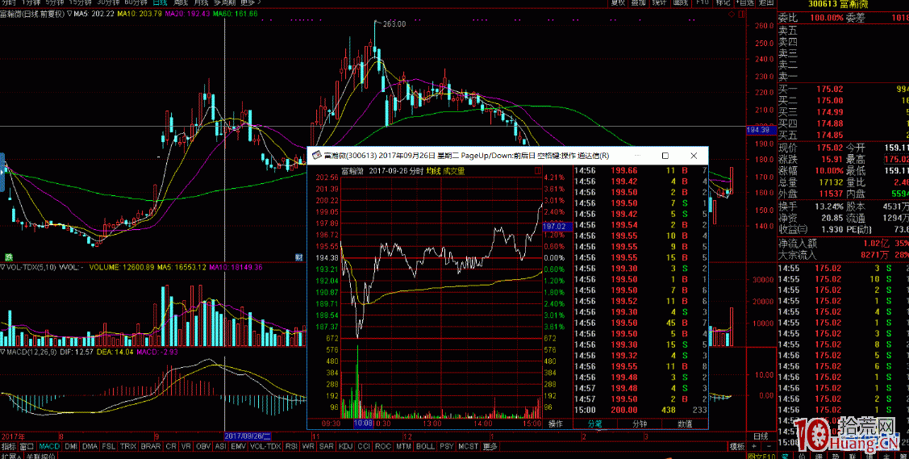The height and width of the screenshot is (459, 909).
Task: Select the 月线 monthly period tab
Action: point(202,2)
